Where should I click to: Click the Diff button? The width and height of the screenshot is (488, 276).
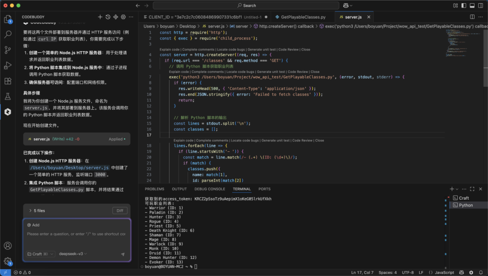tap(120, 211)
